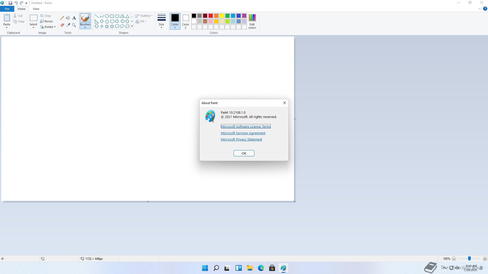This screenshot has height=274, width=488.
Task: Switch to the View tab
Action: 36,9
